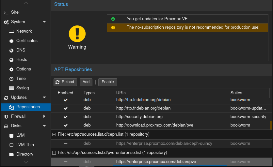Click the LVM-Thin outline square icon
Image resolution: width=273 pixels, height=167 pixels.
pos(11,145)
